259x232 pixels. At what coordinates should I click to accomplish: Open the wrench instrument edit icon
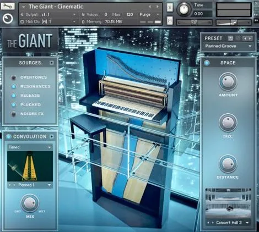[x=8, y=6]
